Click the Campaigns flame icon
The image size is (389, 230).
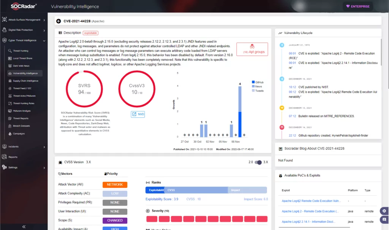tap(10, 134)
